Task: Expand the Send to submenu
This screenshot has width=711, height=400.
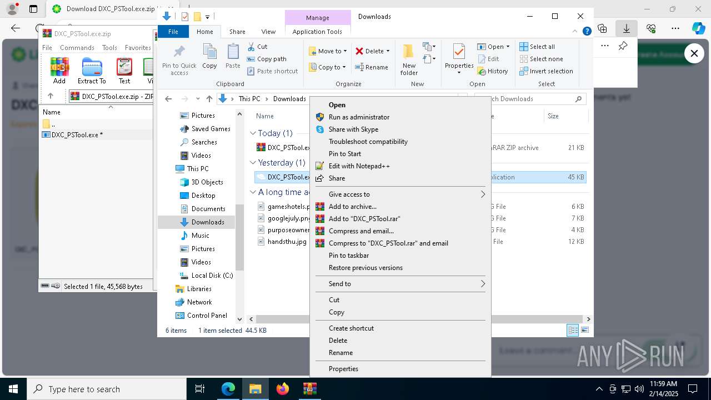Action: coord(400,284)
